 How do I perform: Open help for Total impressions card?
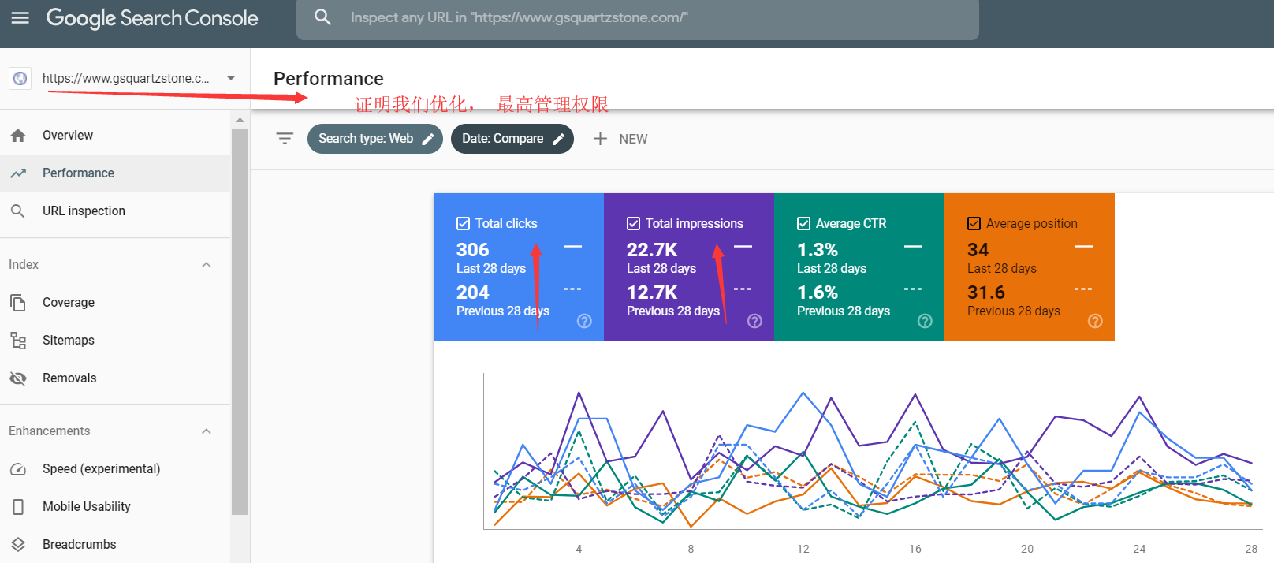pyautogui.click(x=754, y=321)
